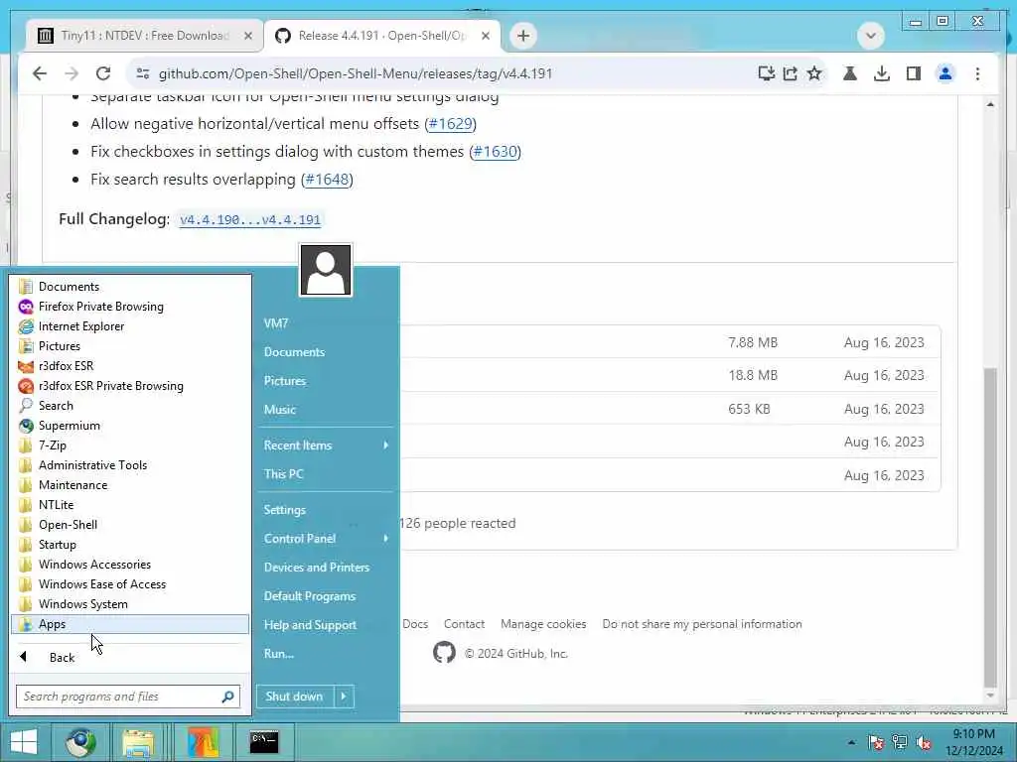
Task: Open the Command Prompt taskbar icon
Action: 264,742
